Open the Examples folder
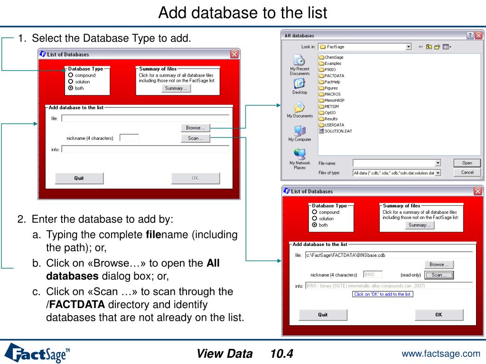Viewport: 486px width, 364px height. [x=330, y=64]
